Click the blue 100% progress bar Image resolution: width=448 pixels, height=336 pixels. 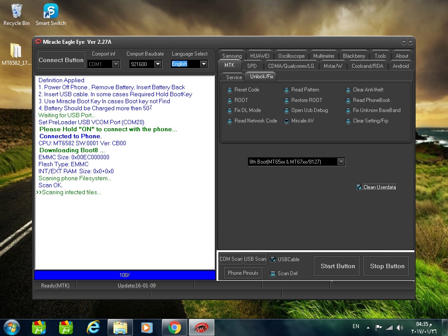125,275
